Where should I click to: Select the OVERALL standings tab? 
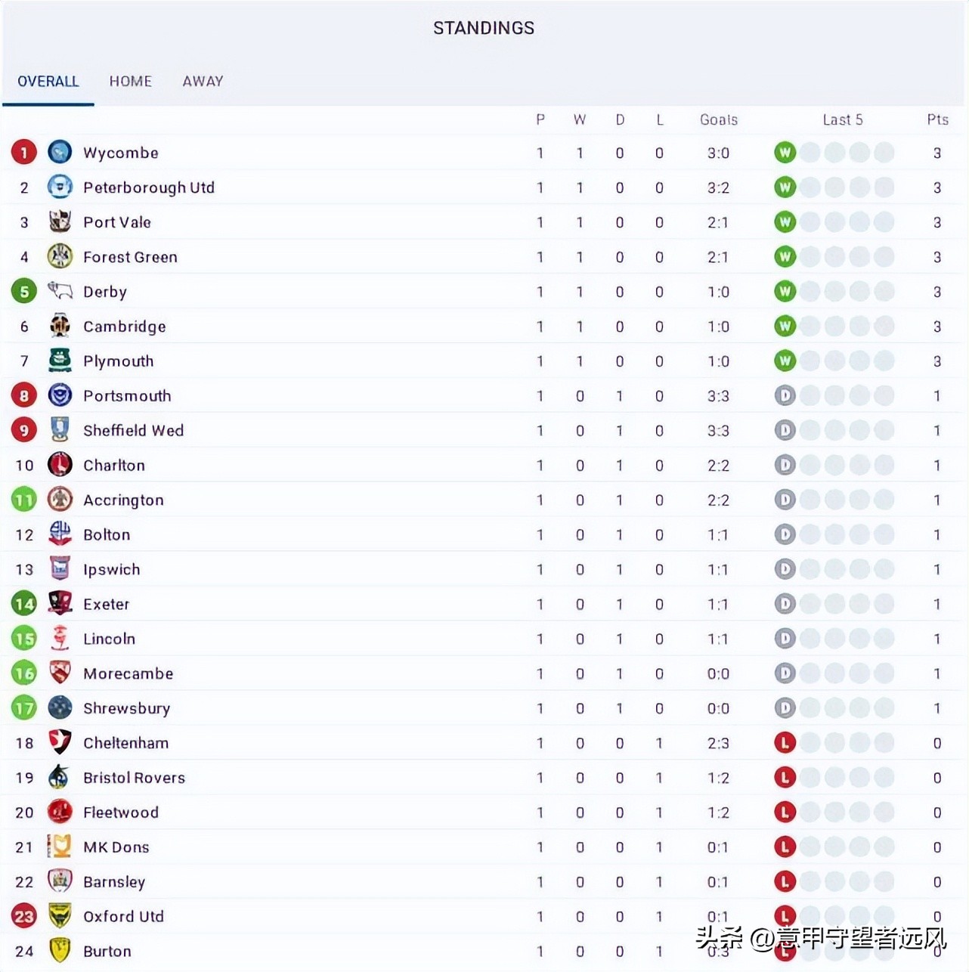point(48,81)
